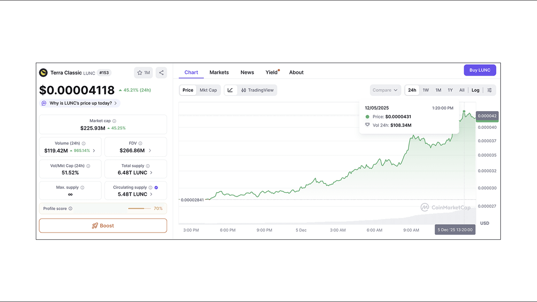Open the Compare dropdown
The width and height of the screenshot is (537, 302).
tap(385, 90)
